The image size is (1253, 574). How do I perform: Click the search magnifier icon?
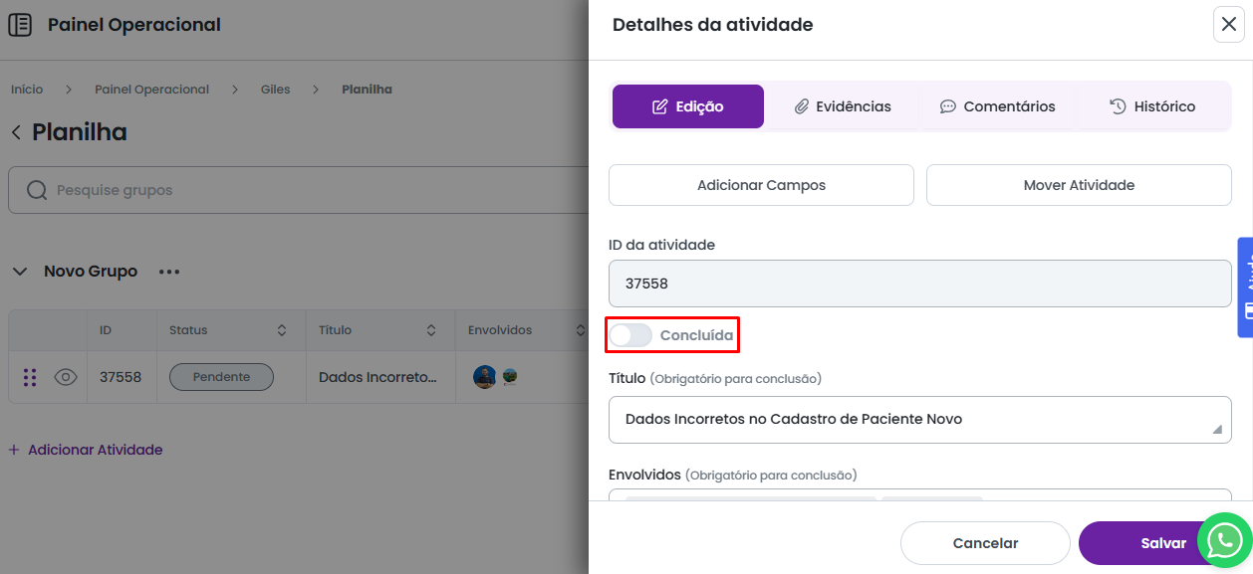37,190
